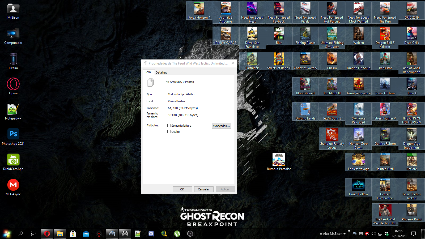
Task: Click the Trine 4 shortcut
Action: [x=411, y=87]
